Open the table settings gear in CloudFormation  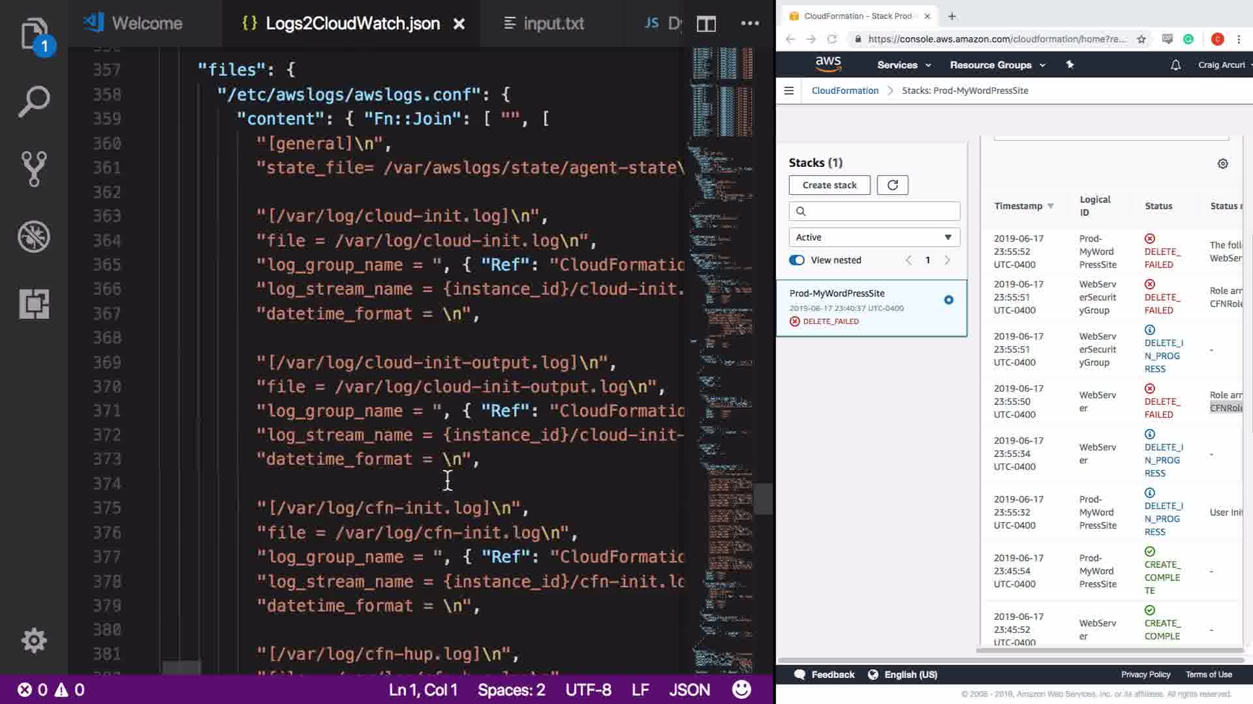coord(1223,164)
